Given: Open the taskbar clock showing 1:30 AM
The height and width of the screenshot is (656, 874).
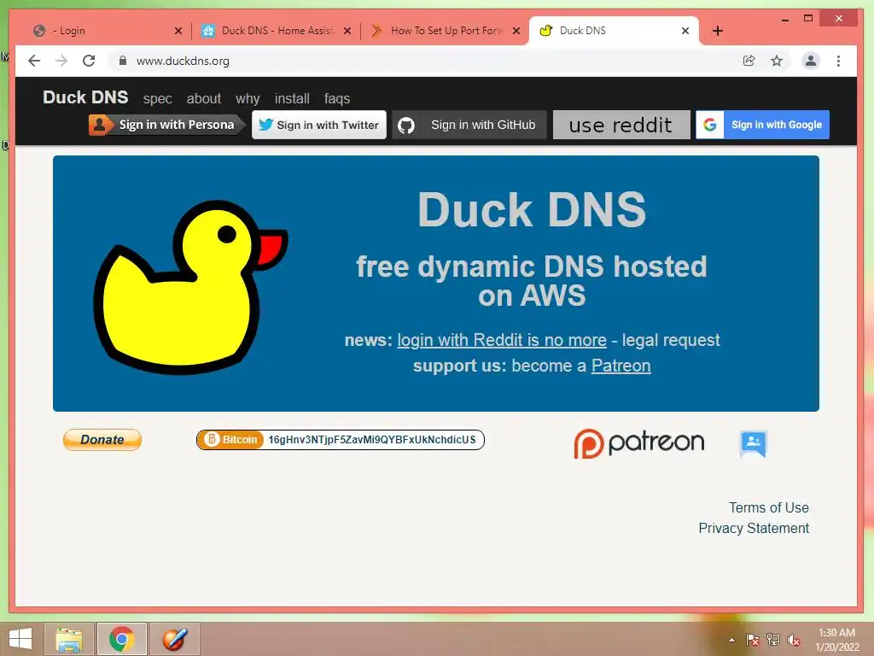Looking at the screenshot, I should [836, 640].
